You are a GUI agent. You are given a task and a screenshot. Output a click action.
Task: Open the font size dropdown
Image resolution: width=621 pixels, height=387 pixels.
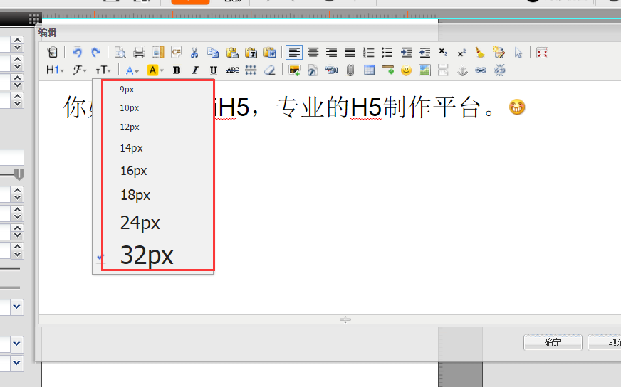point(103,70)
